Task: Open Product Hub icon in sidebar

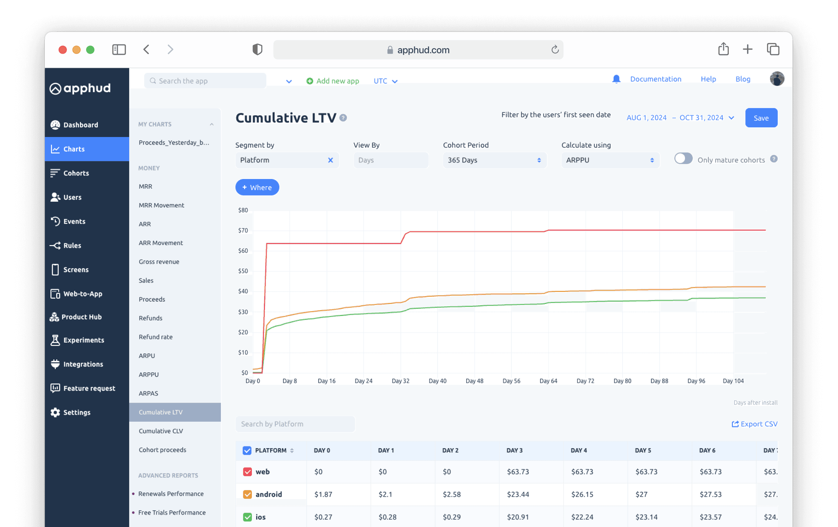Action: click(54, 317)
